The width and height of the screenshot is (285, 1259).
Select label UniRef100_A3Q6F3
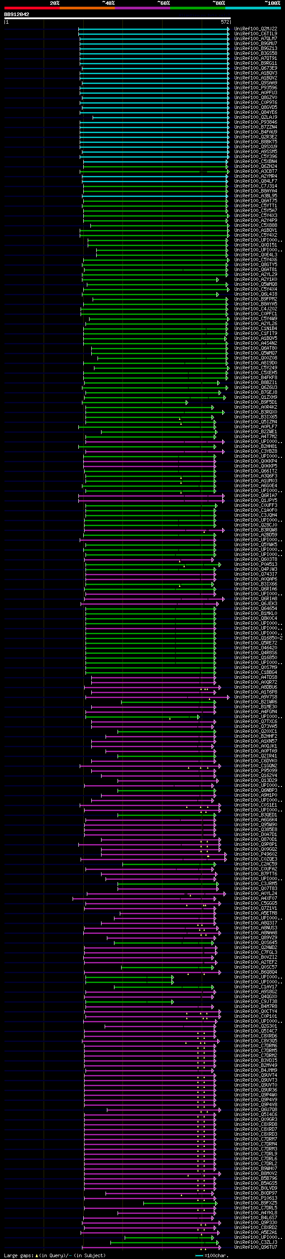[x=256, y=476]
